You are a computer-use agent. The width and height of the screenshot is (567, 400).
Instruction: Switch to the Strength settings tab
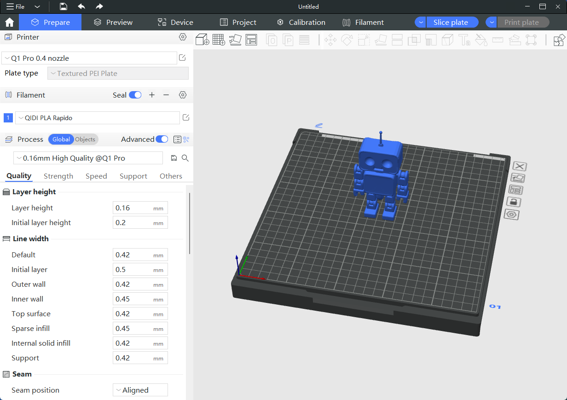(x=58, y=176)
